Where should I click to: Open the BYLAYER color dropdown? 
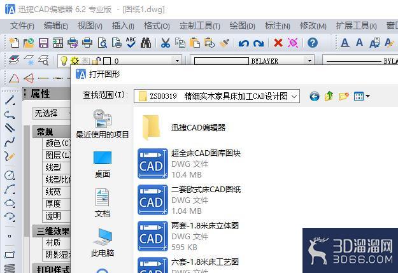309,61
